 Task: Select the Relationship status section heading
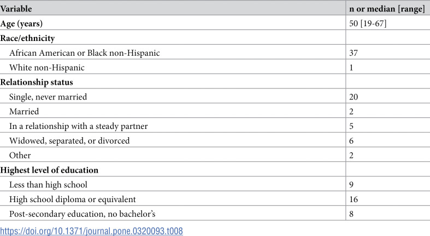37,82
